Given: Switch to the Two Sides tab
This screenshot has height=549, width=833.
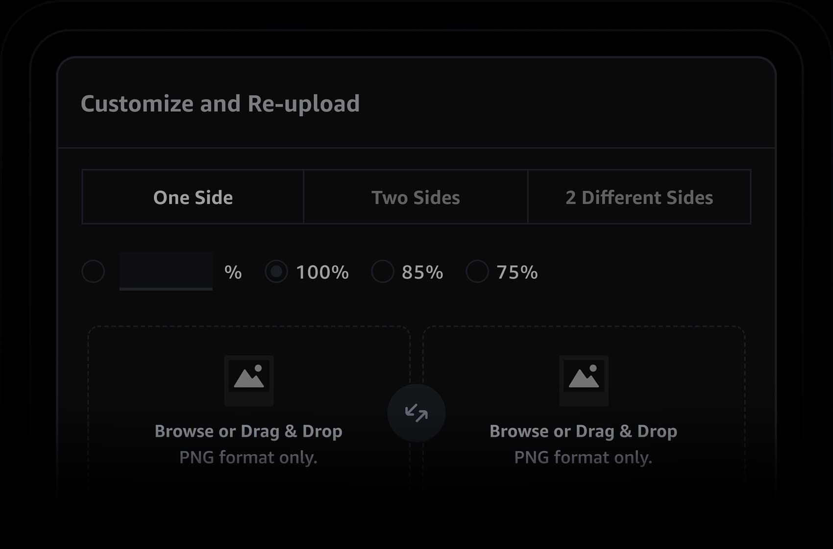Looking at the screenshot, I should [x=416, y=197].
